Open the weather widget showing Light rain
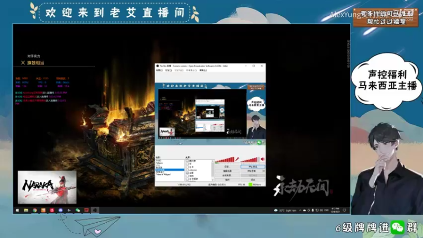 tap(286, 210)
